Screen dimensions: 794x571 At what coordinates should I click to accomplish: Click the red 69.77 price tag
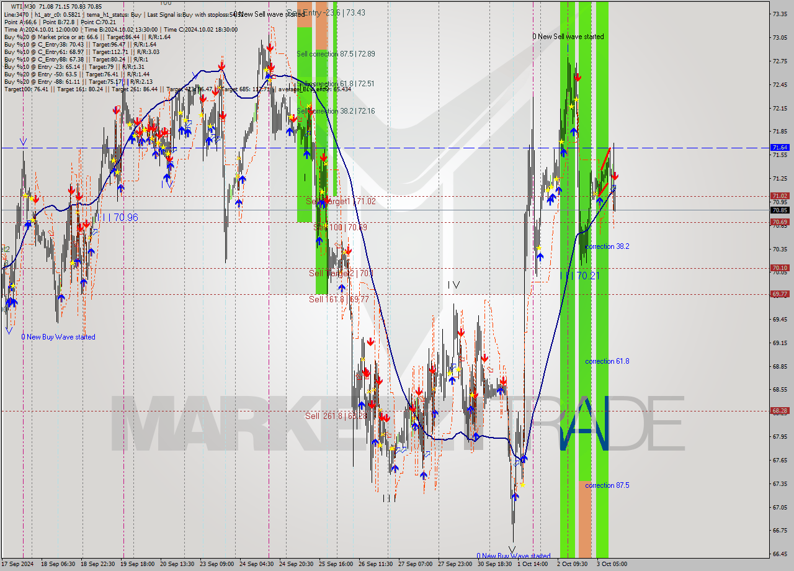coord(780,294)
